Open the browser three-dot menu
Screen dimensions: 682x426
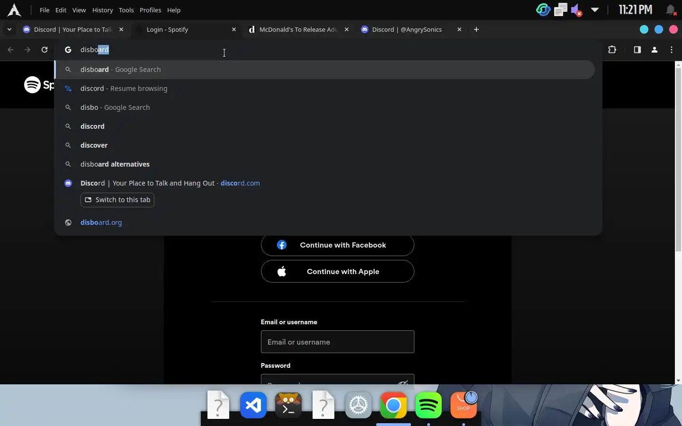pyautogui.click(x=672, y=50)
